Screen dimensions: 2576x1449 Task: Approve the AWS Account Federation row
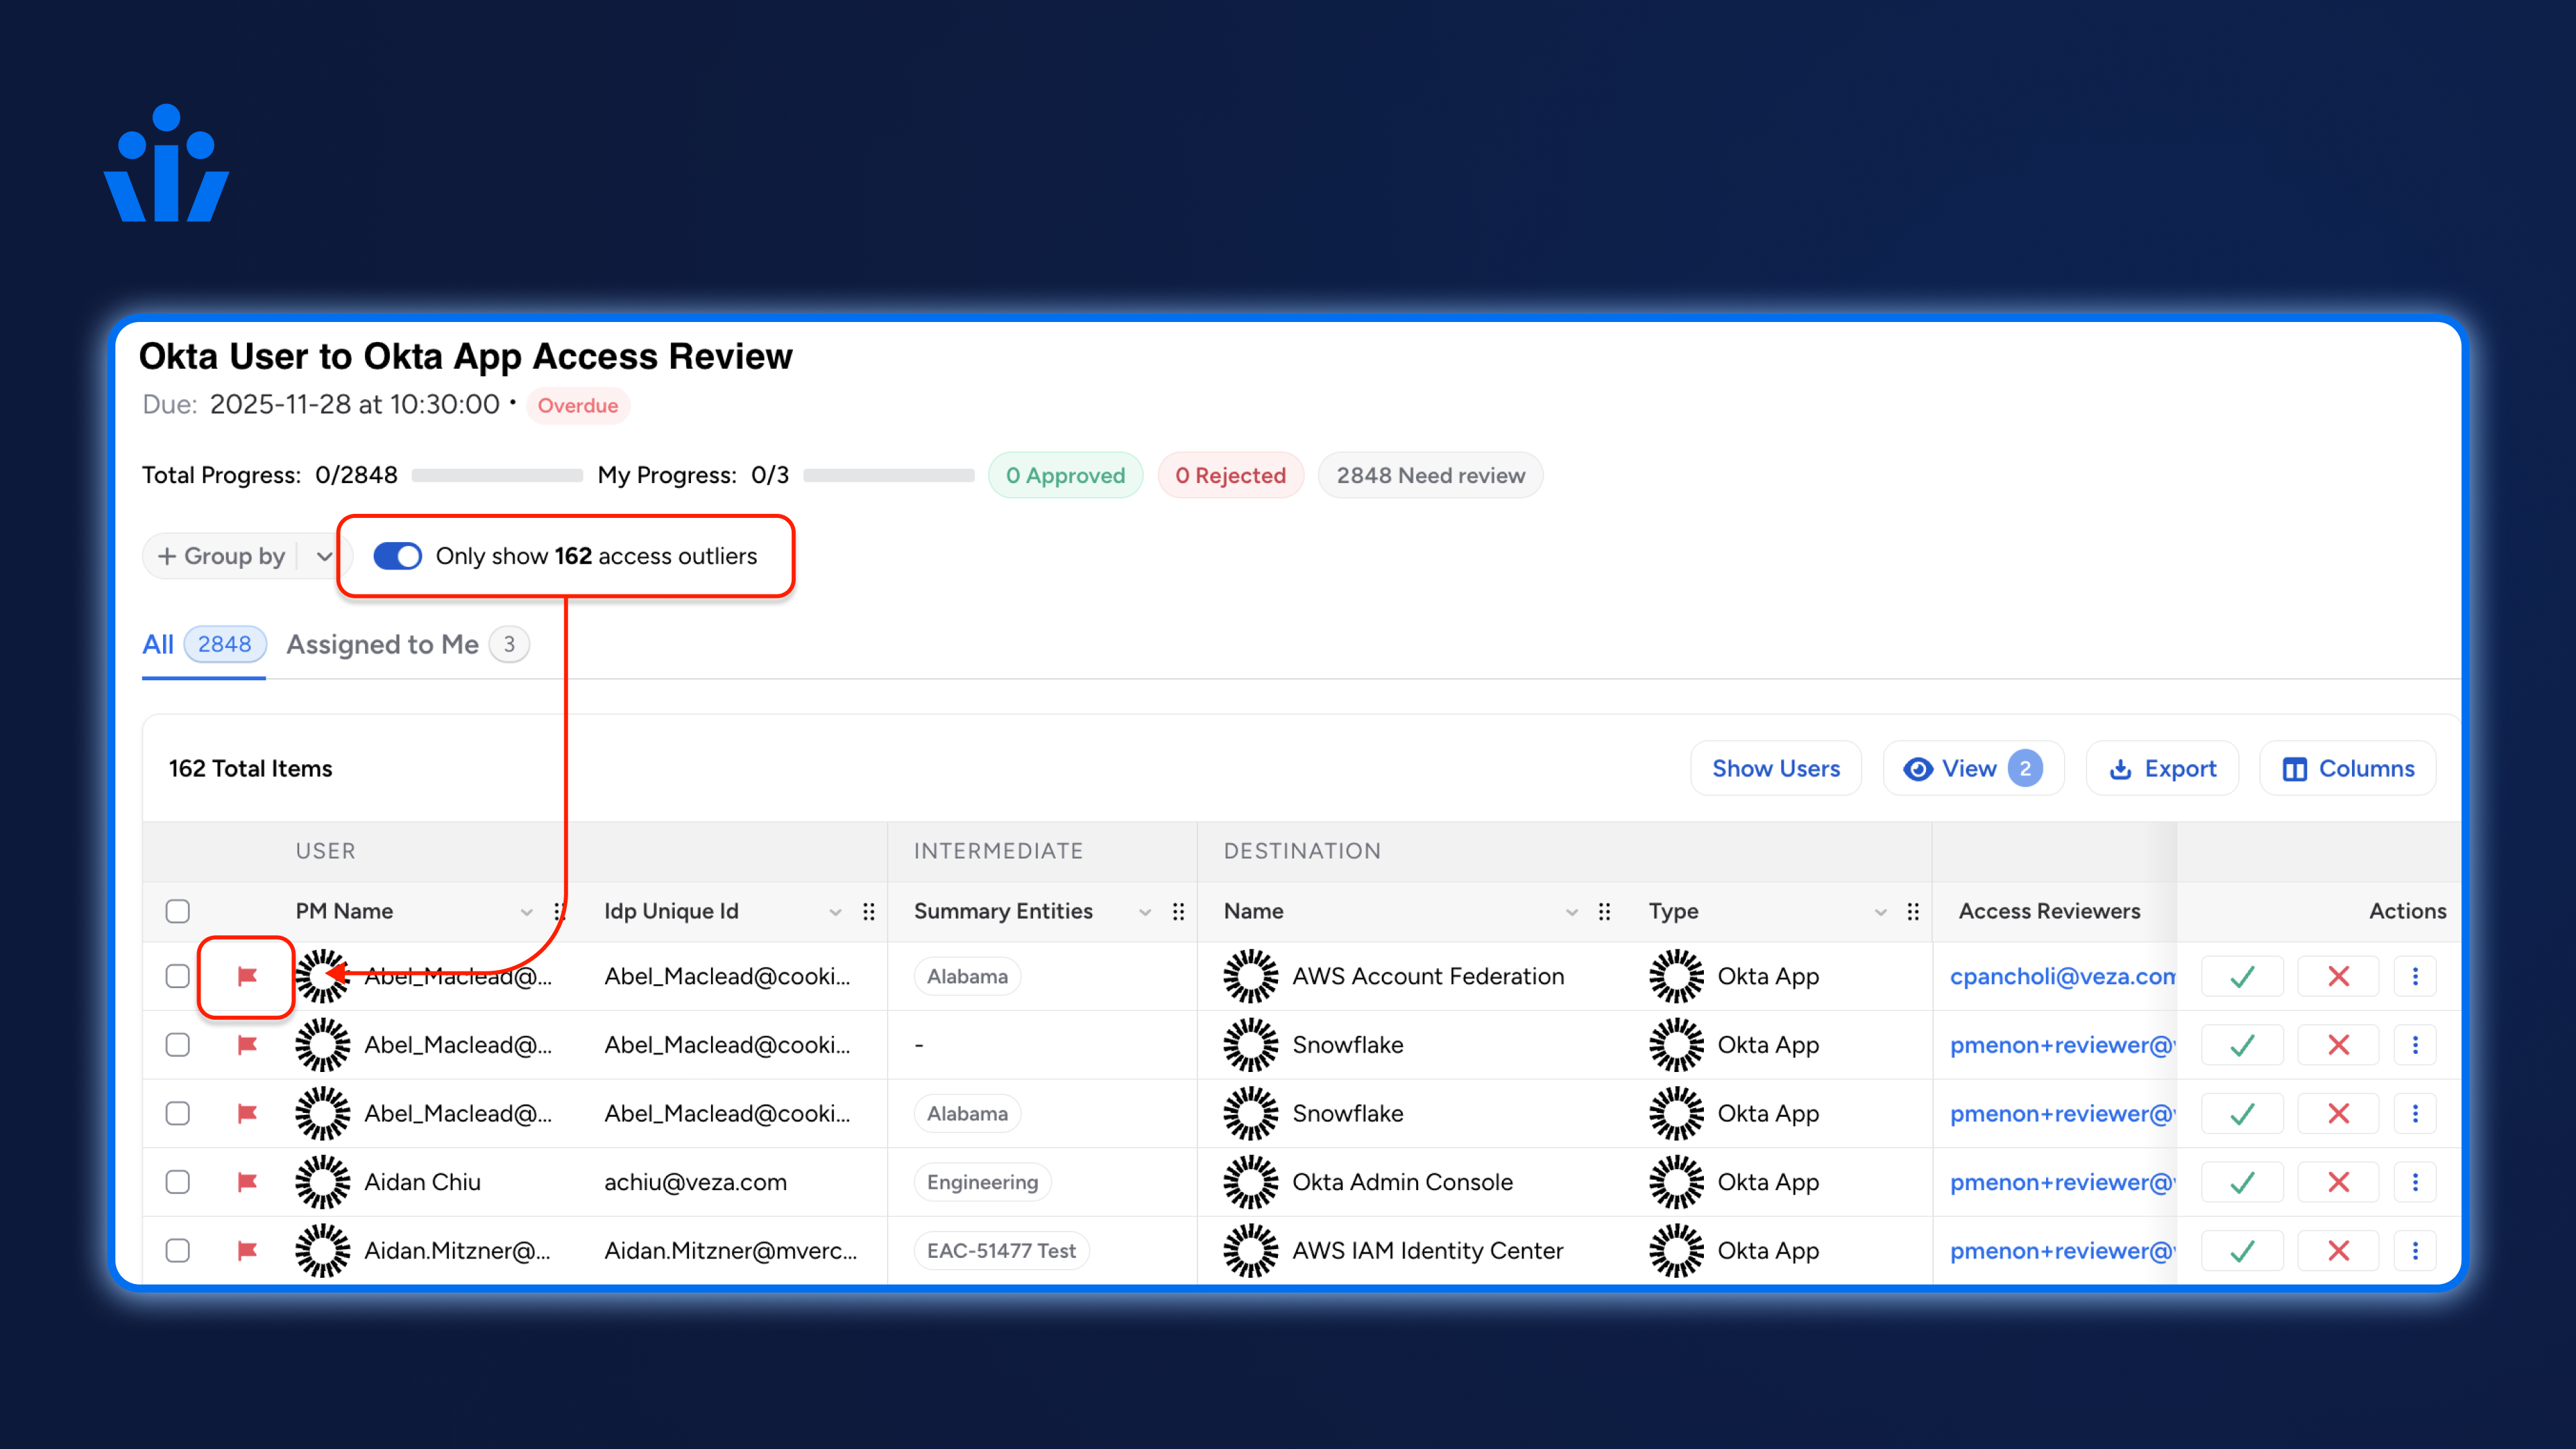2242,976
